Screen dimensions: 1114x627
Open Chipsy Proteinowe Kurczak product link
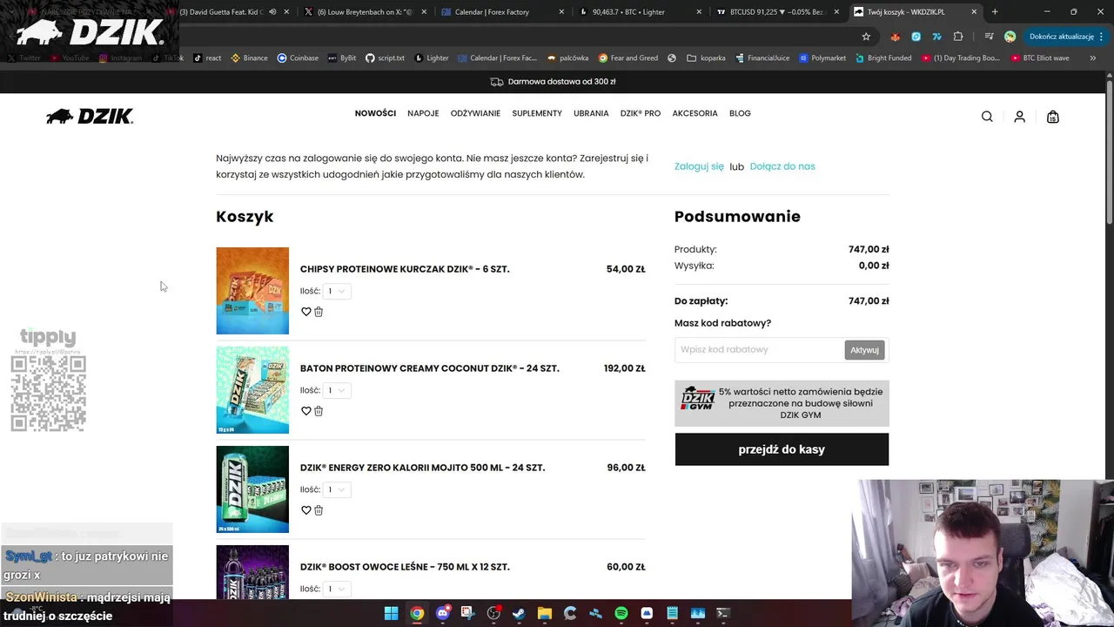405,269
